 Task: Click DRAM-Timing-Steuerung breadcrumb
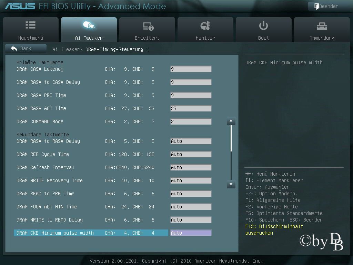[x=114, y=49]
